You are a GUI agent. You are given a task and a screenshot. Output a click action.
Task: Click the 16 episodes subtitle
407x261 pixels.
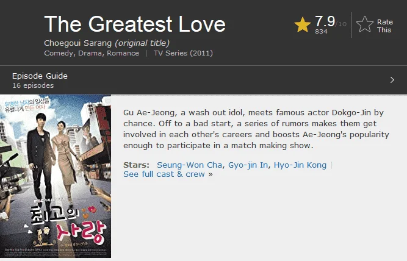(33, 85)
